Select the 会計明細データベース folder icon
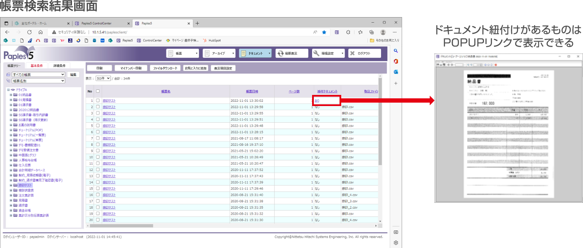The height and width of the screenshot is (248, 583). (15, 170)
